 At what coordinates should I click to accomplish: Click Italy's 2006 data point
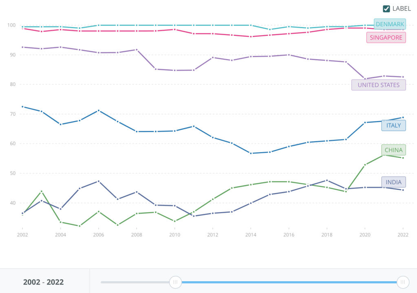[99, 110]
